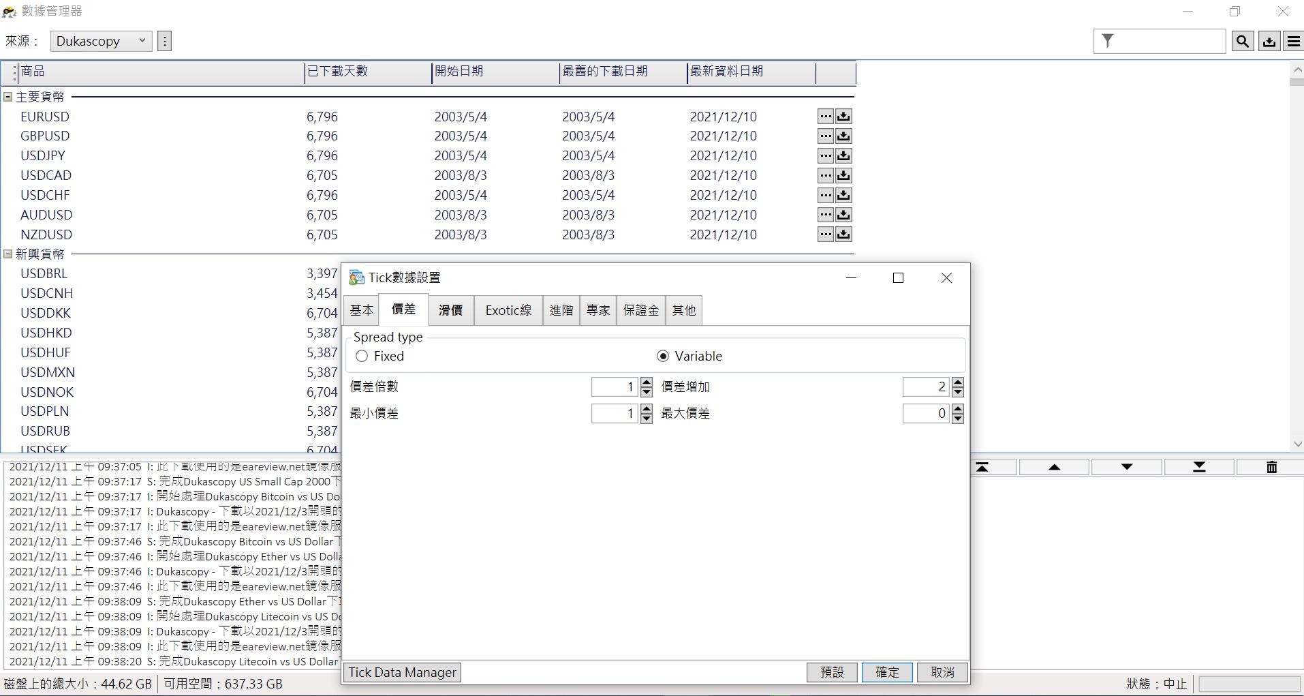Open the NZDUSD row options (…) button

(826, 235)
